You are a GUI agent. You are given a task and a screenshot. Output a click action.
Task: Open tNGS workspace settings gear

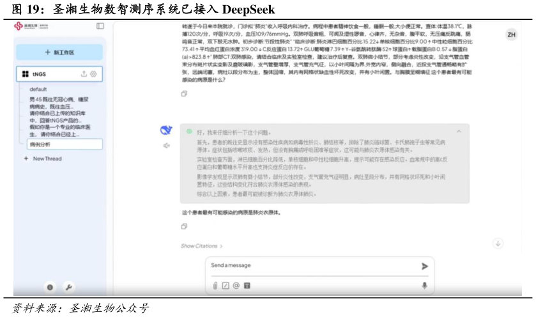pos(93,74)
